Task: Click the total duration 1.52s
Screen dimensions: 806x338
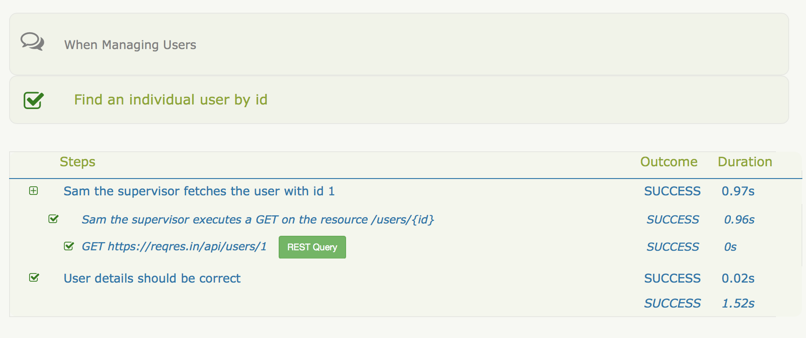Action: [x=738, y=303]
